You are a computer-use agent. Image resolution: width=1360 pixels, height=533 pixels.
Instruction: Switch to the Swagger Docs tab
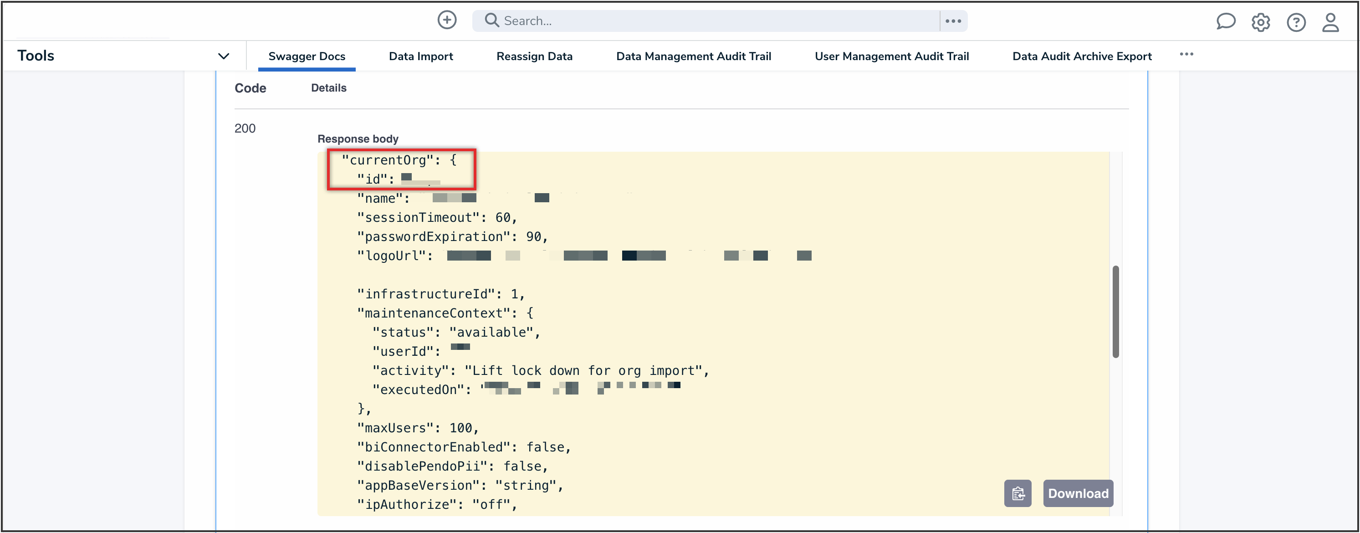point(307,56)
